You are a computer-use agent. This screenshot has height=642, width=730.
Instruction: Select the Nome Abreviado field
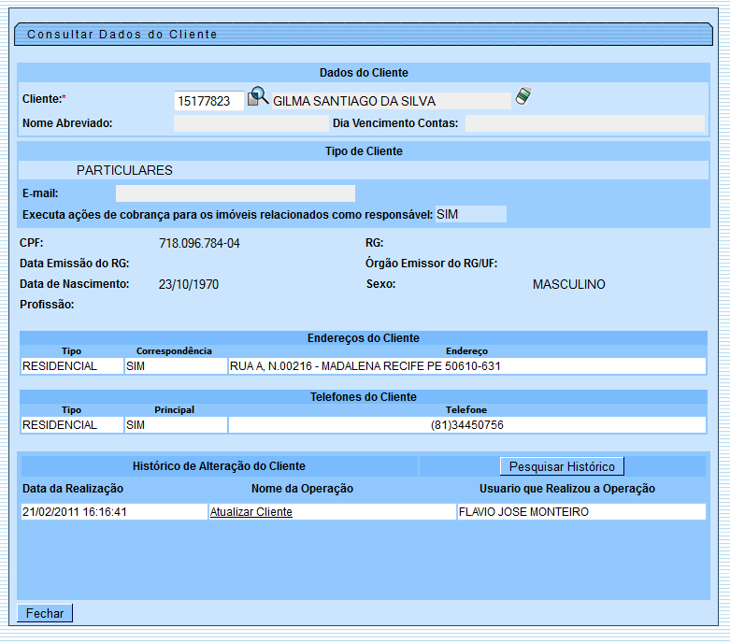[250, 123]
